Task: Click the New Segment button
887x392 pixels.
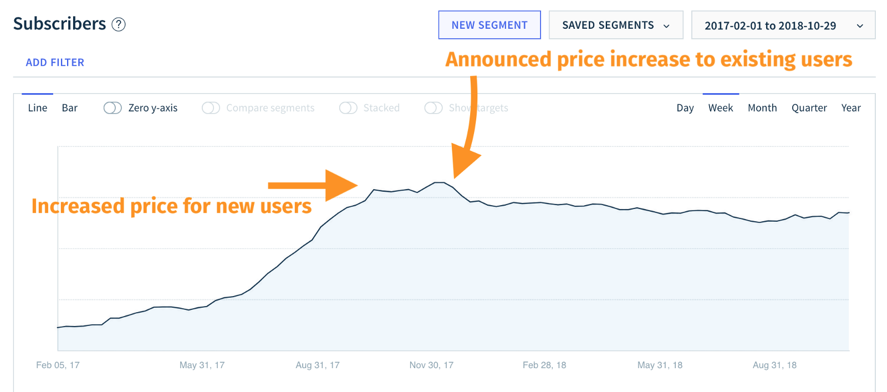Action: 490,26
